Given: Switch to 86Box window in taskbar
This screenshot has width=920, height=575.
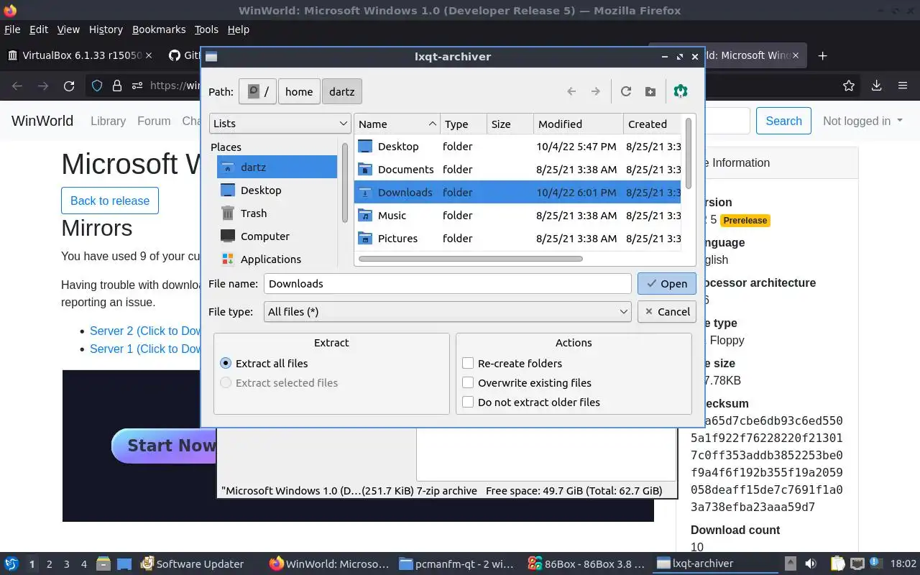Looking at the screenshot, I should [x=586, y=563].
